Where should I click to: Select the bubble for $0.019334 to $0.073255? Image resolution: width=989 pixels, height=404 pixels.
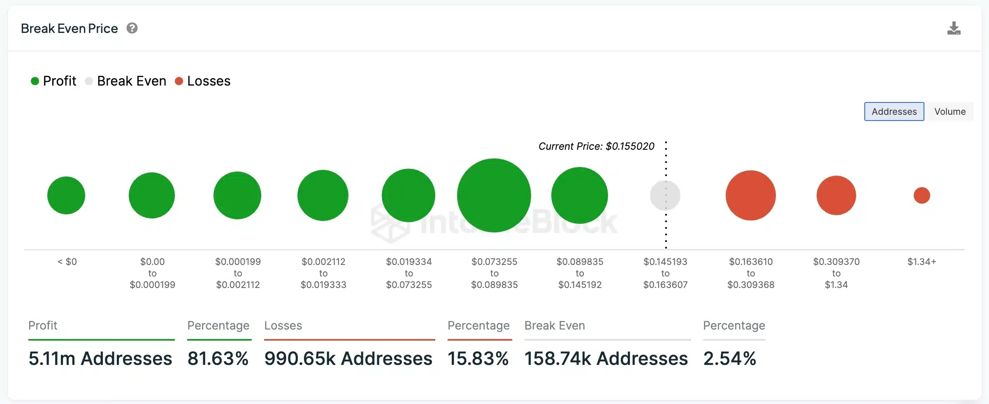(x=409, y=195)
